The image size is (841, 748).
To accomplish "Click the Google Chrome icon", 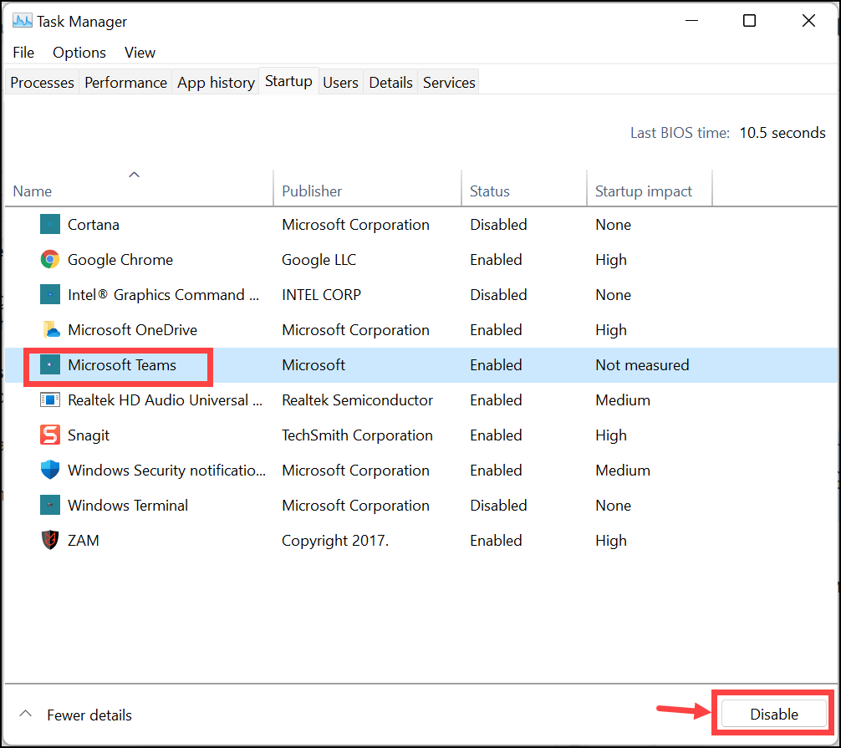I will point(50,260).
